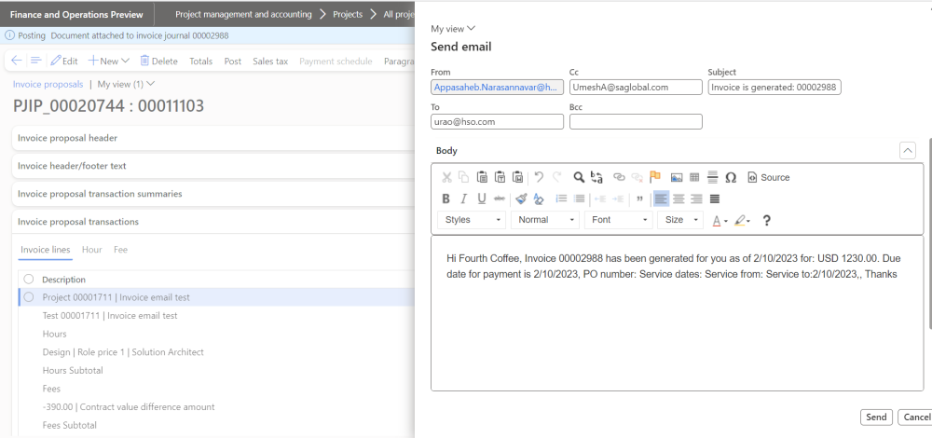
Task: Toggle Strikethrough formatting
Action: coord(500,198)
